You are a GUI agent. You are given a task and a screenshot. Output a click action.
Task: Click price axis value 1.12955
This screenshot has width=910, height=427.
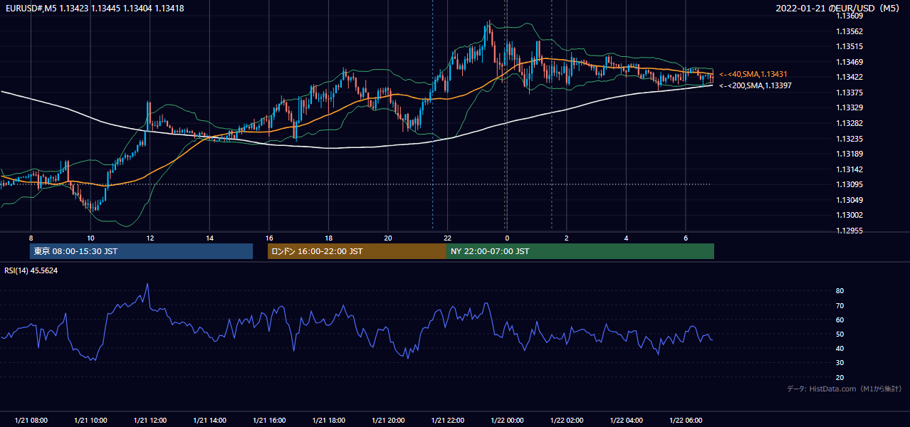point(849,231)
